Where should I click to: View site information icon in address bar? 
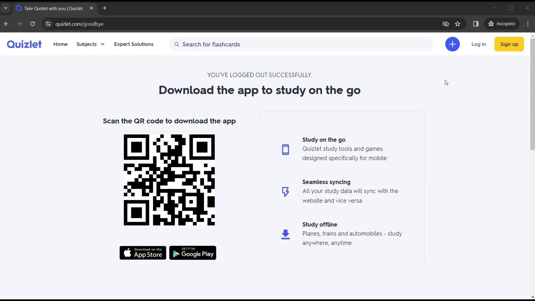point(48,24)
